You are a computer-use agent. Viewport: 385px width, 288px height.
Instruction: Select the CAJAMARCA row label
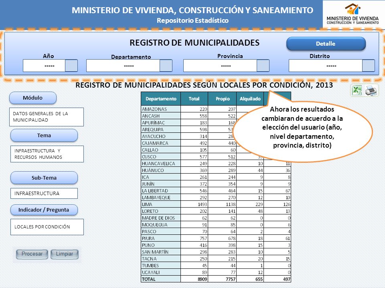point(161,143)
